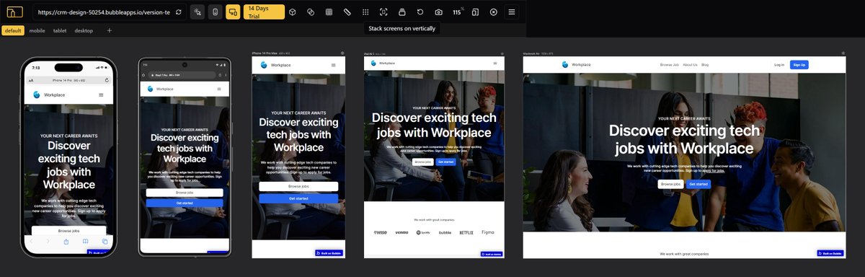Open hamburger menu in iPhone 14 Pro Max preview
The height and width of the screenshot is (277, 865).
tap(333, 65)
